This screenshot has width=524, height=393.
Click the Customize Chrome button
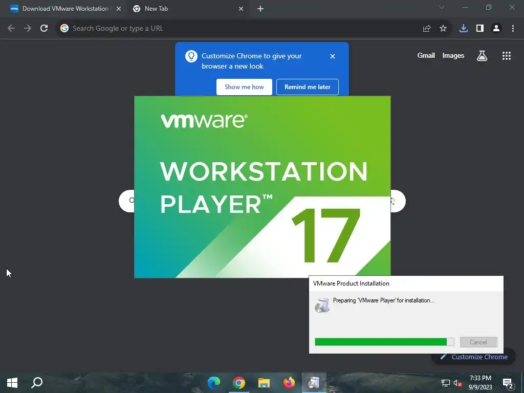(473, 357)
